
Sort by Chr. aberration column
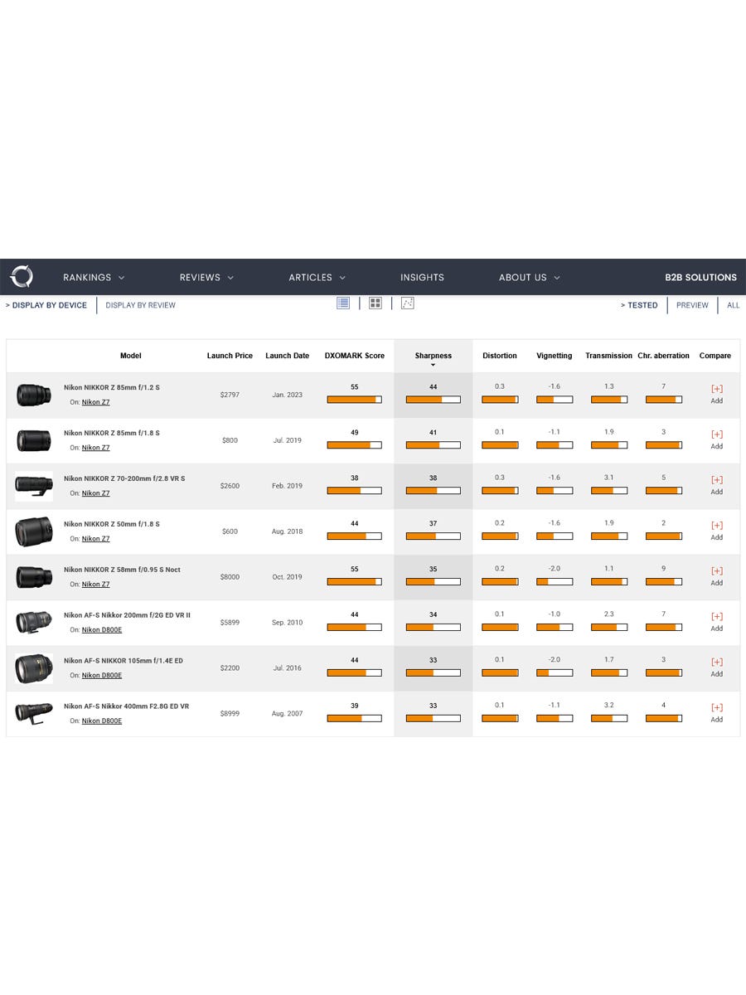(663, 356)
